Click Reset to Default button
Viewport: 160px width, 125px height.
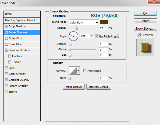(99, 87)
